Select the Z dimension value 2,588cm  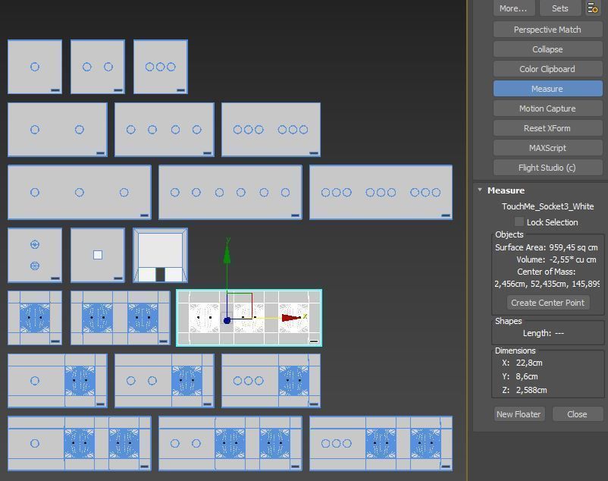click(x=531, y=390)
